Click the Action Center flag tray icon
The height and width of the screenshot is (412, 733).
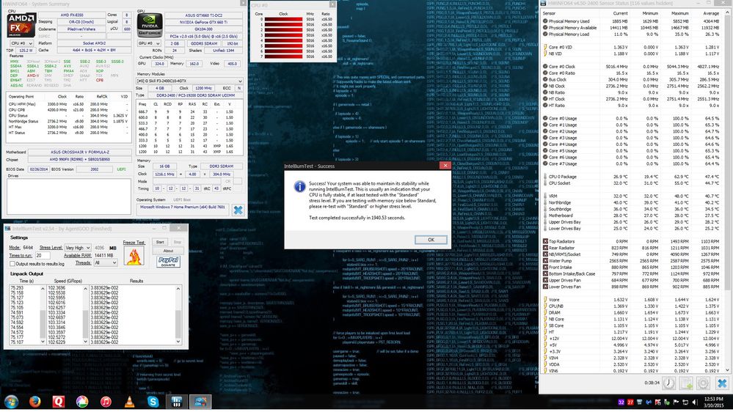(x=676, y=402)
